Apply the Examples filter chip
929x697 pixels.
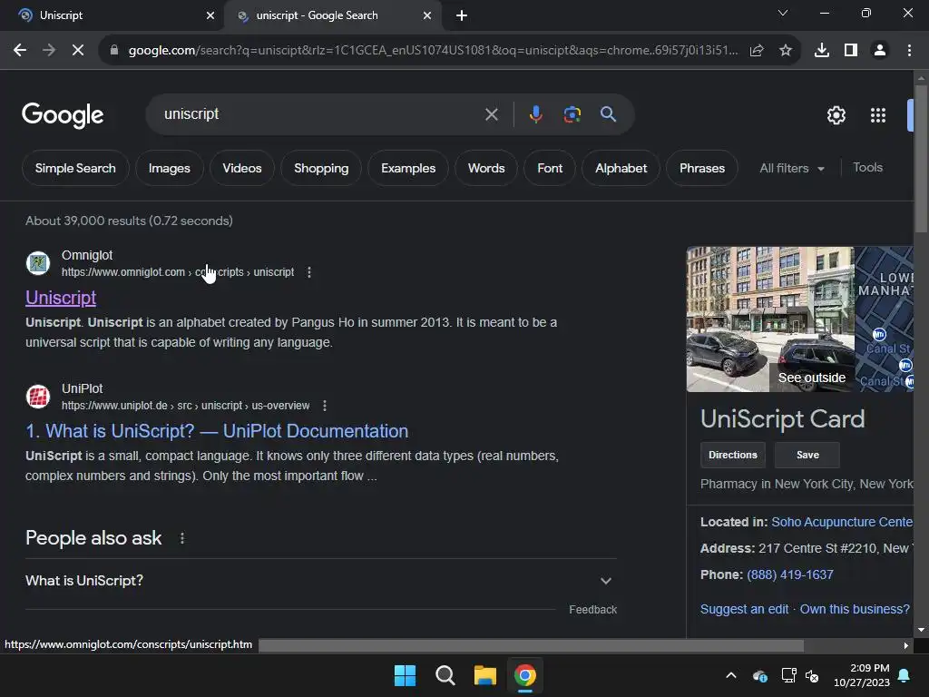pyautogui.click(x=408, y=168)
